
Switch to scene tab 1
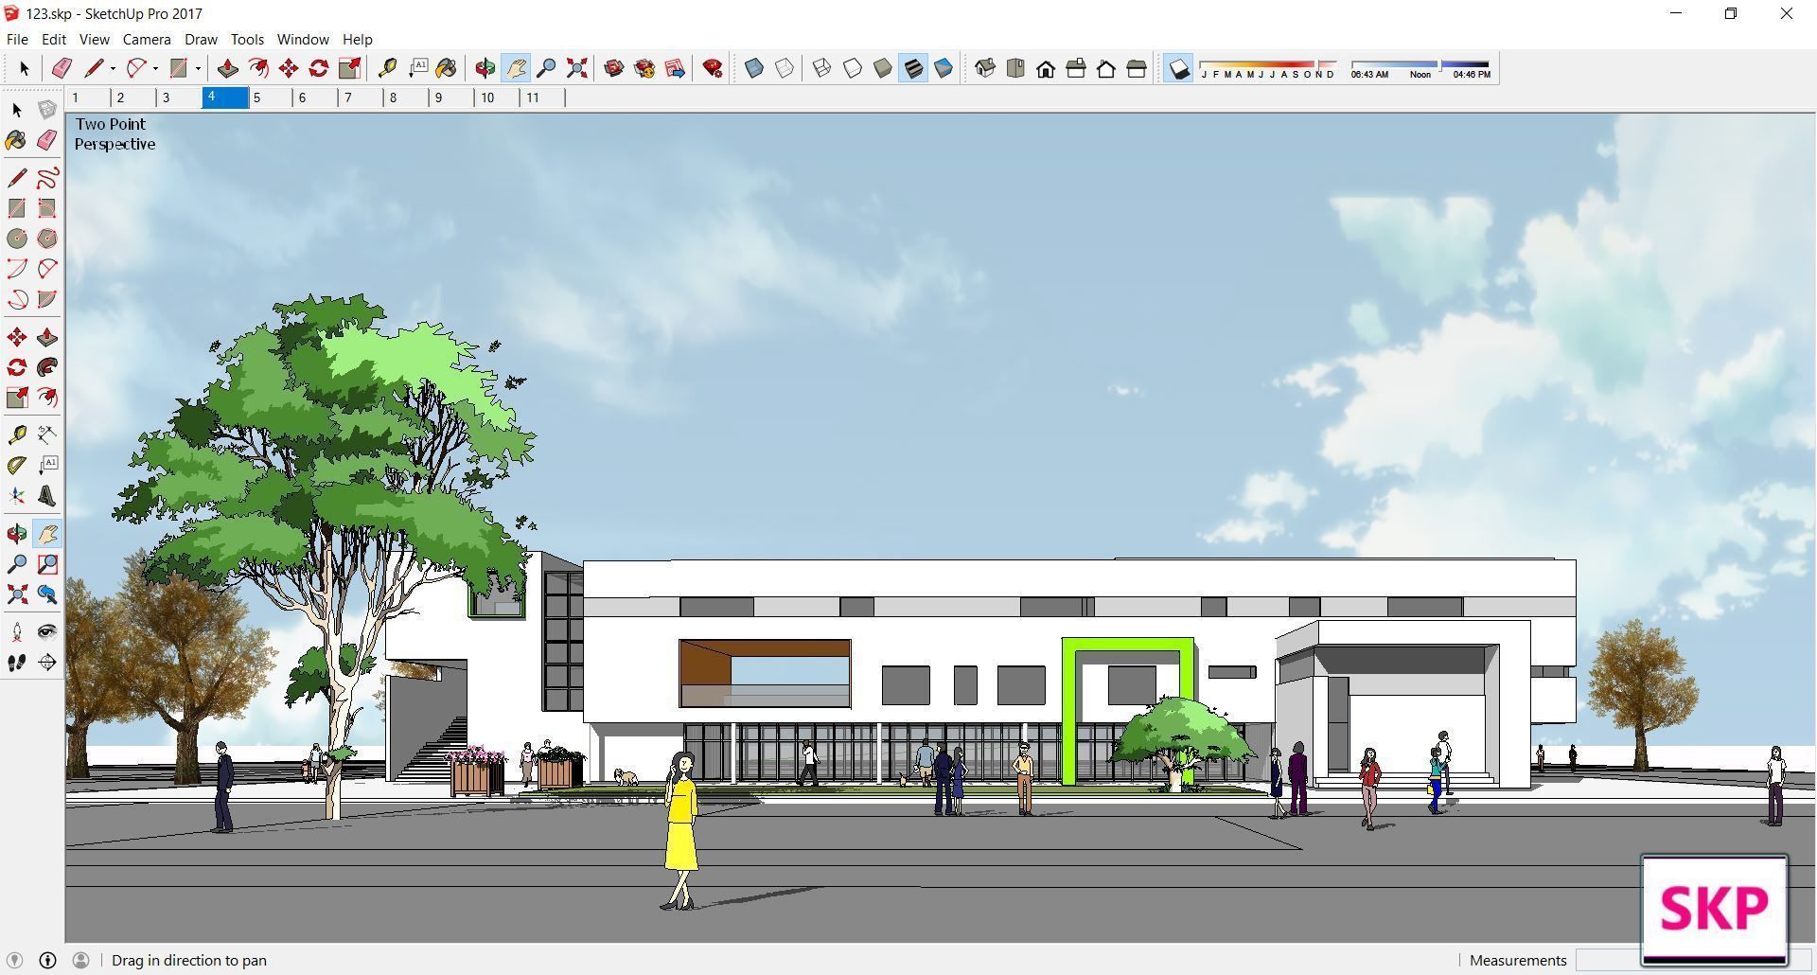tap(87, 97)
